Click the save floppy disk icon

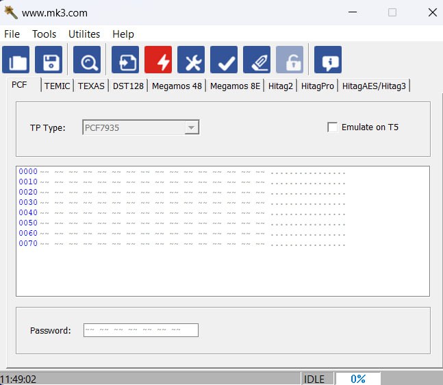49,60
